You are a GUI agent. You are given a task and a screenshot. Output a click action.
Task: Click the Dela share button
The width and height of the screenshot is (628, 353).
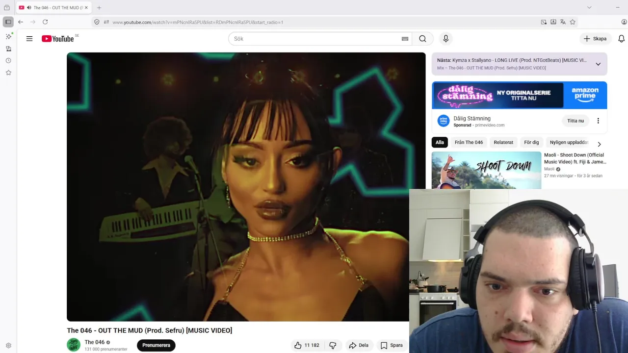358,345
